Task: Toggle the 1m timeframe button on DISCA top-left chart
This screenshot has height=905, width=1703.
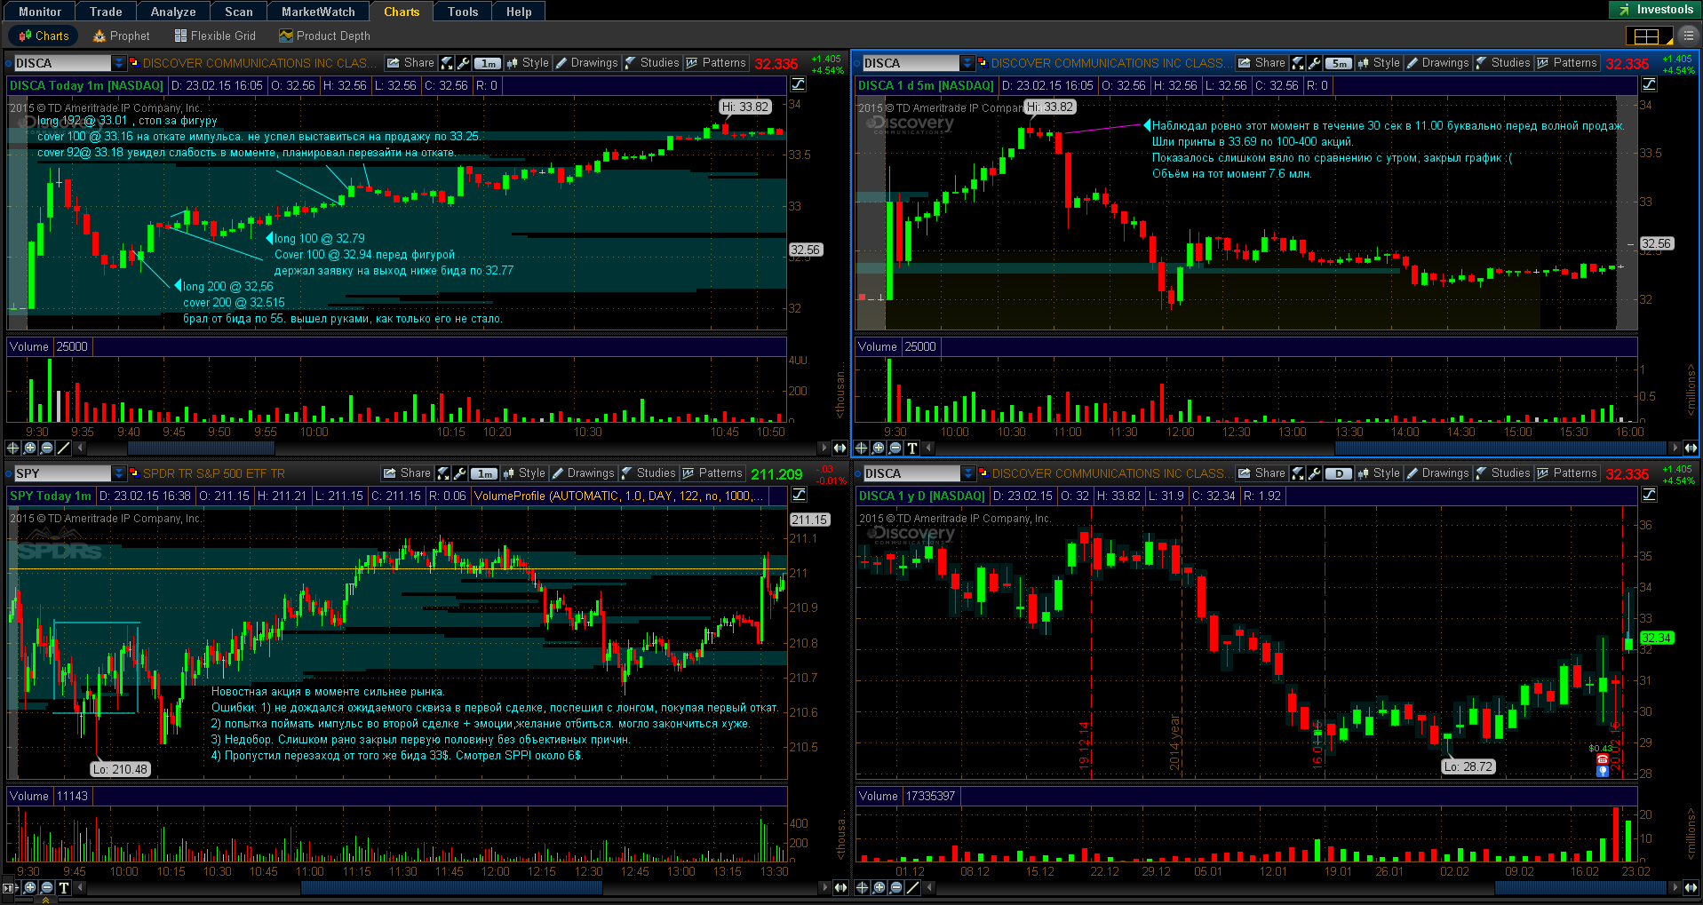Action: pyautogui.click(x=488, y=63)
